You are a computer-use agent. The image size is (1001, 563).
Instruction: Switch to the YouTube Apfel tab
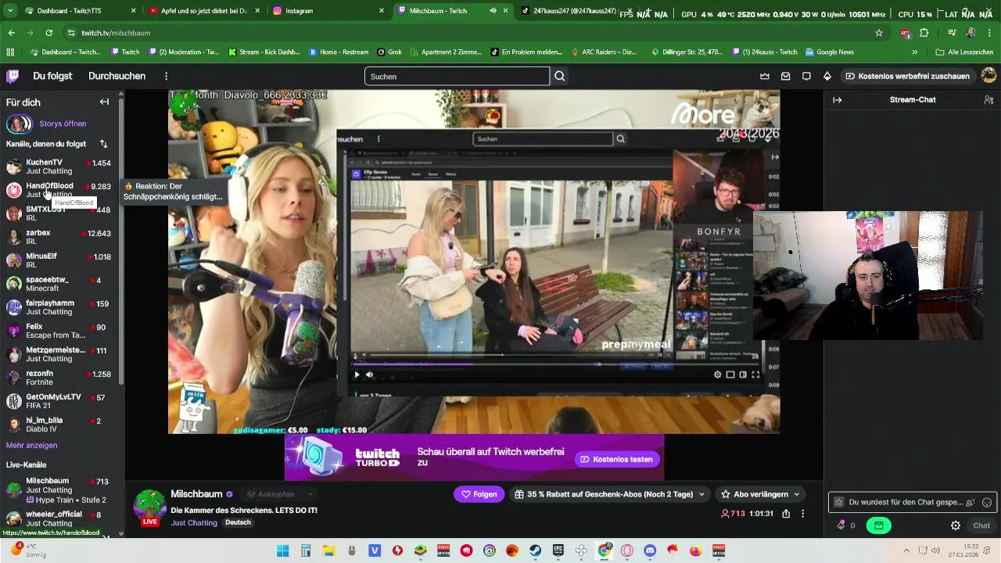[x=203, y=11]
